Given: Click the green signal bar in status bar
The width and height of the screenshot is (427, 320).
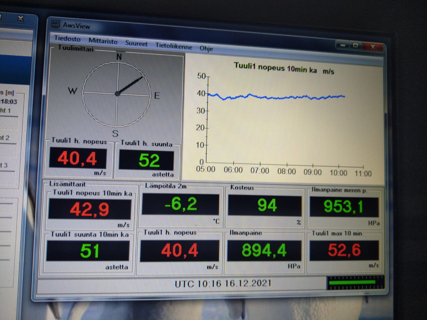Looking at the screenshot, I should click(x=352, y=282).
